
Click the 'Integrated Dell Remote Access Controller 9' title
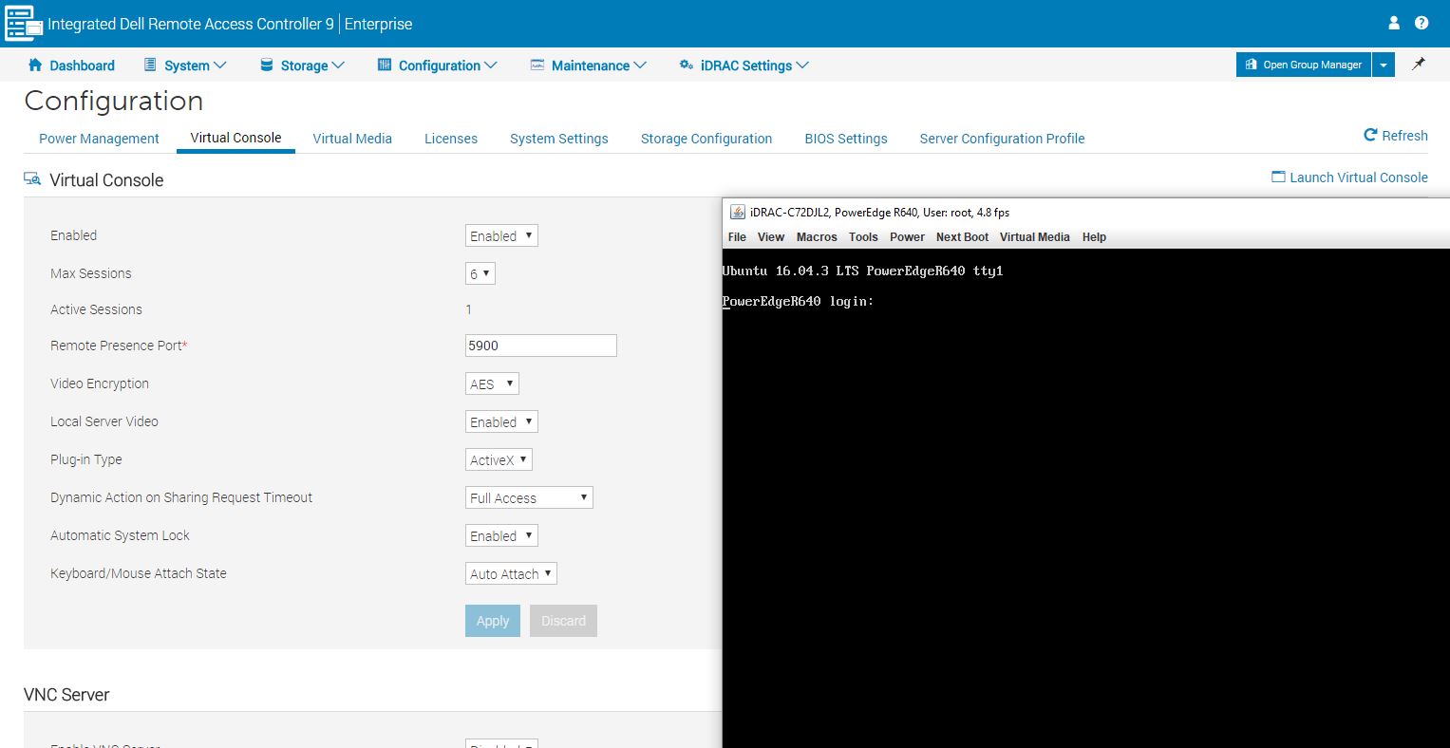pyautogui.click(x=191, y=24)
